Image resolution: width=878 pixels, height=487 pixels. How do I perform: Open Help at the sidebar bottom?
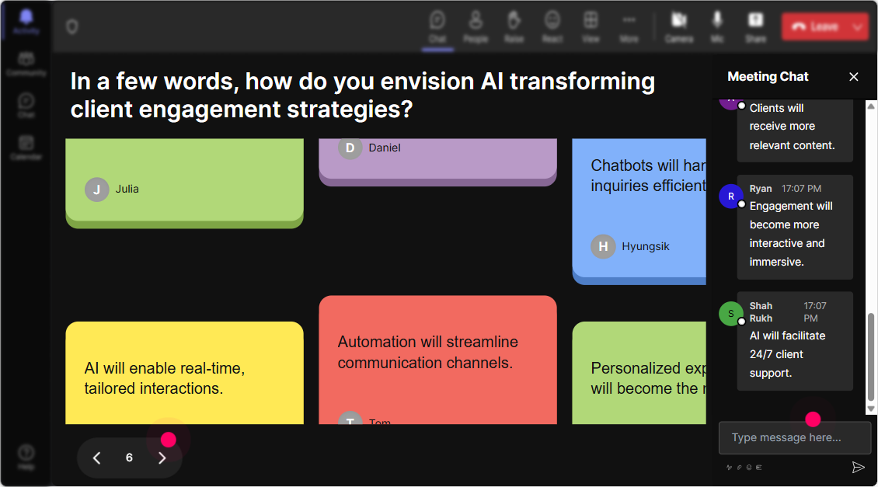pyautogui.click(x=26, y=457)
